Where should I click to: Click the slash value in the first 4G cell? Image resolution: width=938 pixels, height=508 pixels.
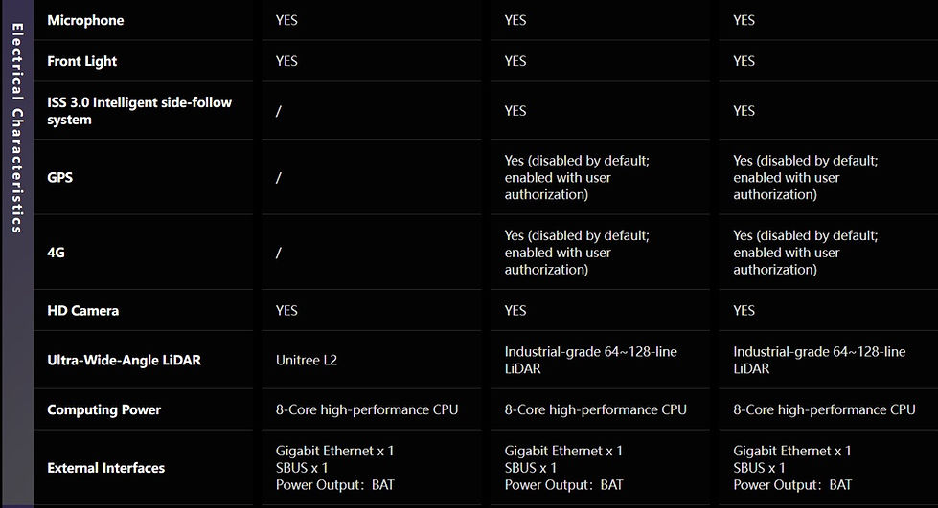coord(278,253)
